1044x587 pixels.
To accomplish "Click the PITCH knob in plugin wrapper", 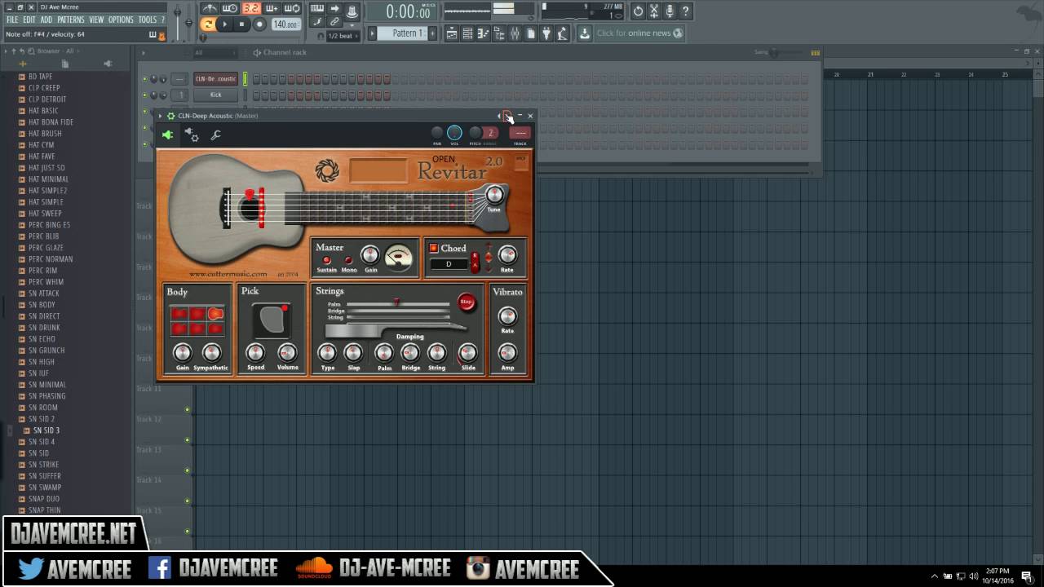I will pos(475,133).
